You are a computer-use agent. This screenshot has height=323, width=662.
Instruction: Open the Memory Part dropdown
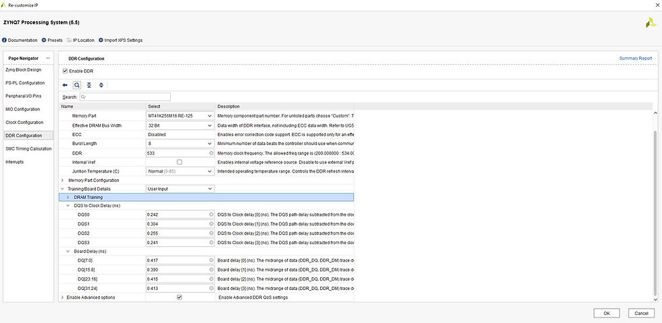click(x=180, y=116)
